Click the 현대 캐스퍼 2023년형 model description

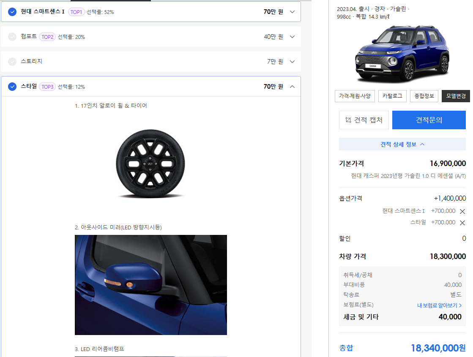tap(408, 176)
